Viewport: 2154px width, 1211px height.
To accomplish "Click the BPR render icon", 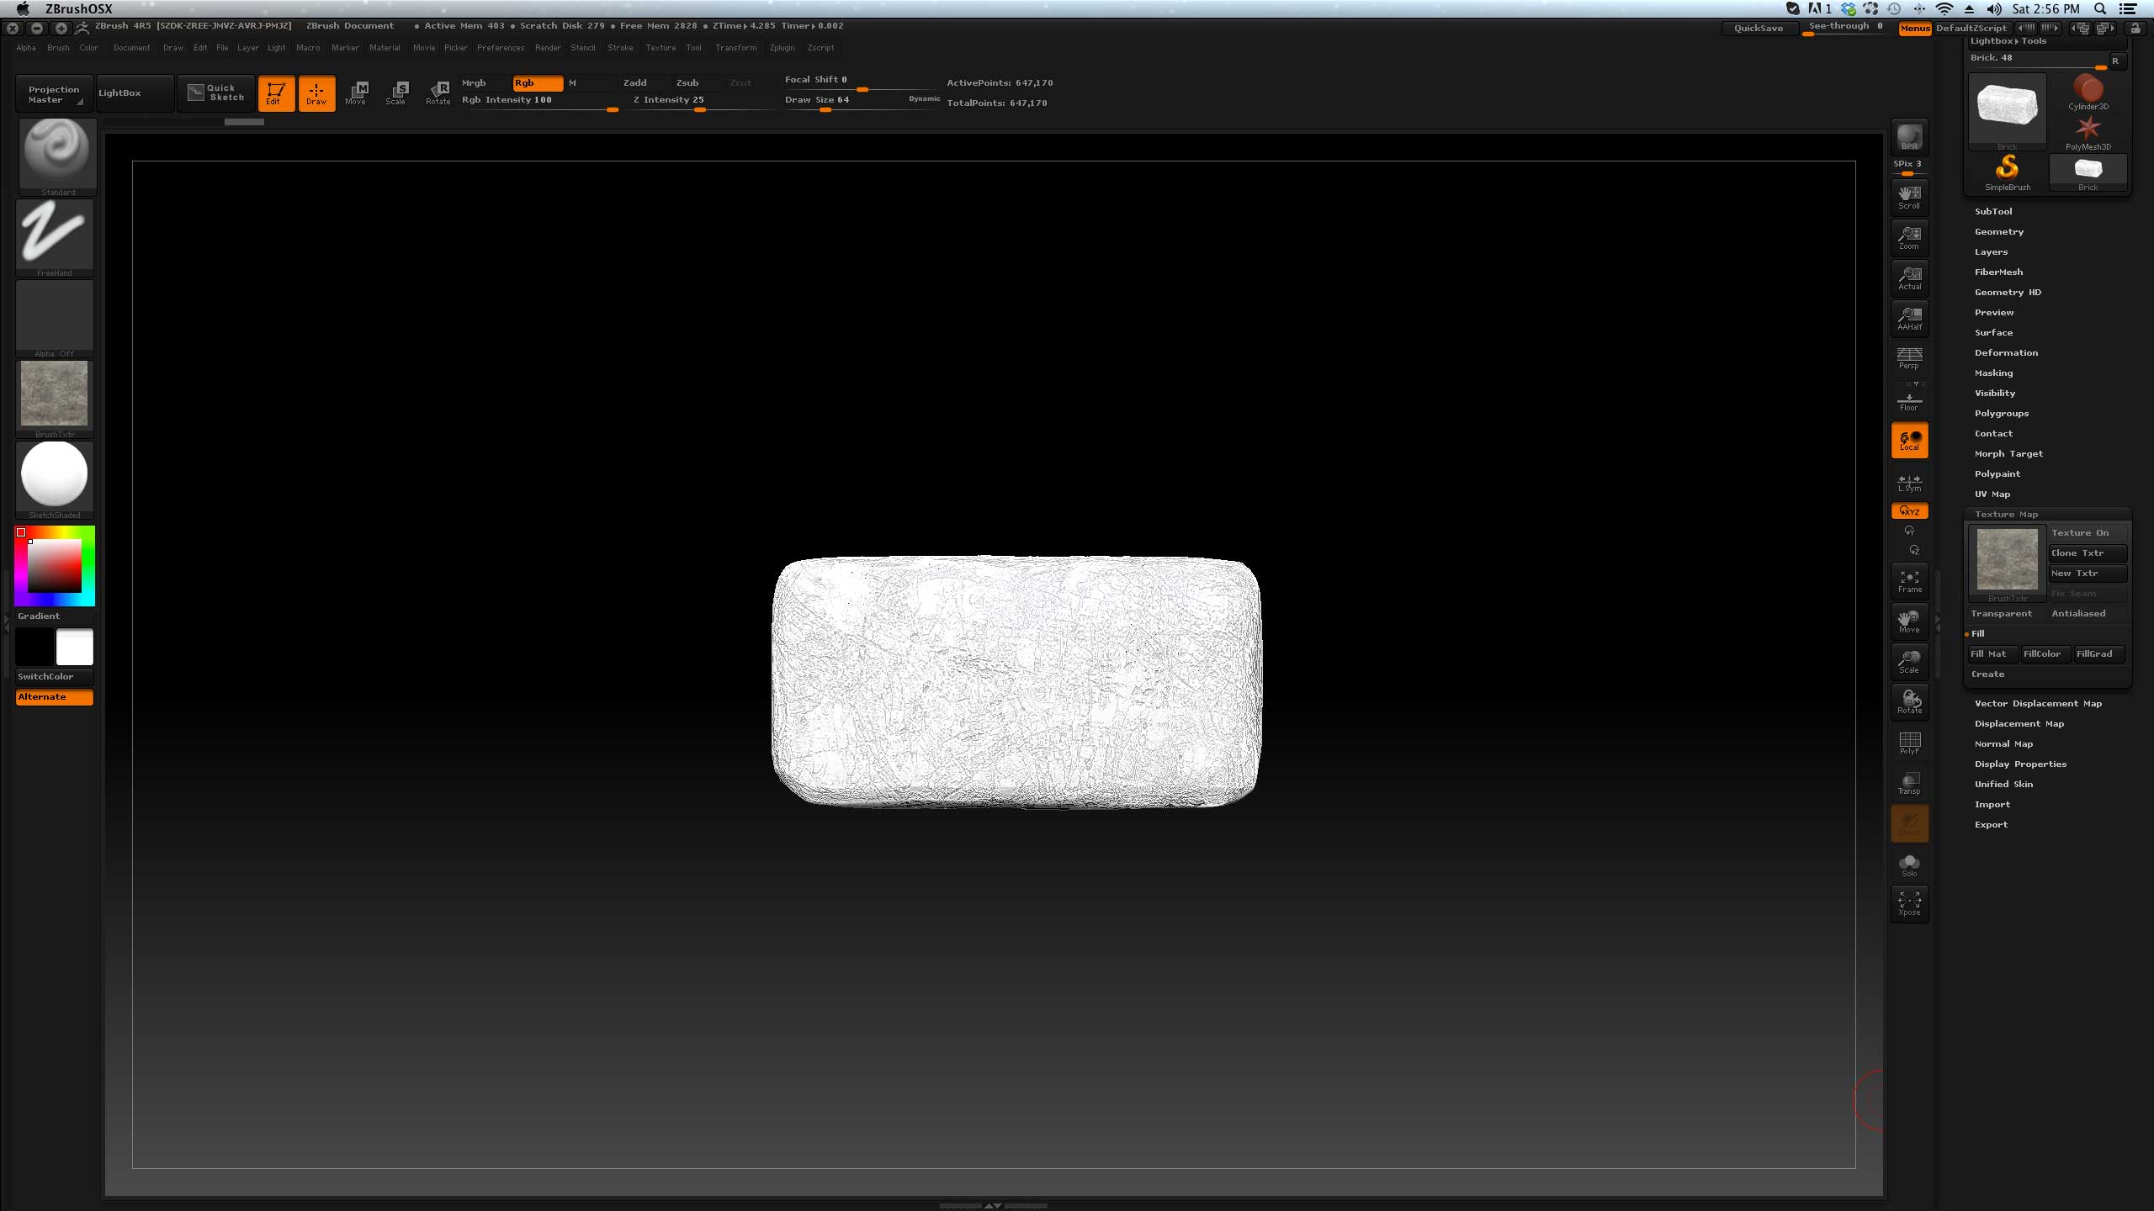I will 1909,137.
